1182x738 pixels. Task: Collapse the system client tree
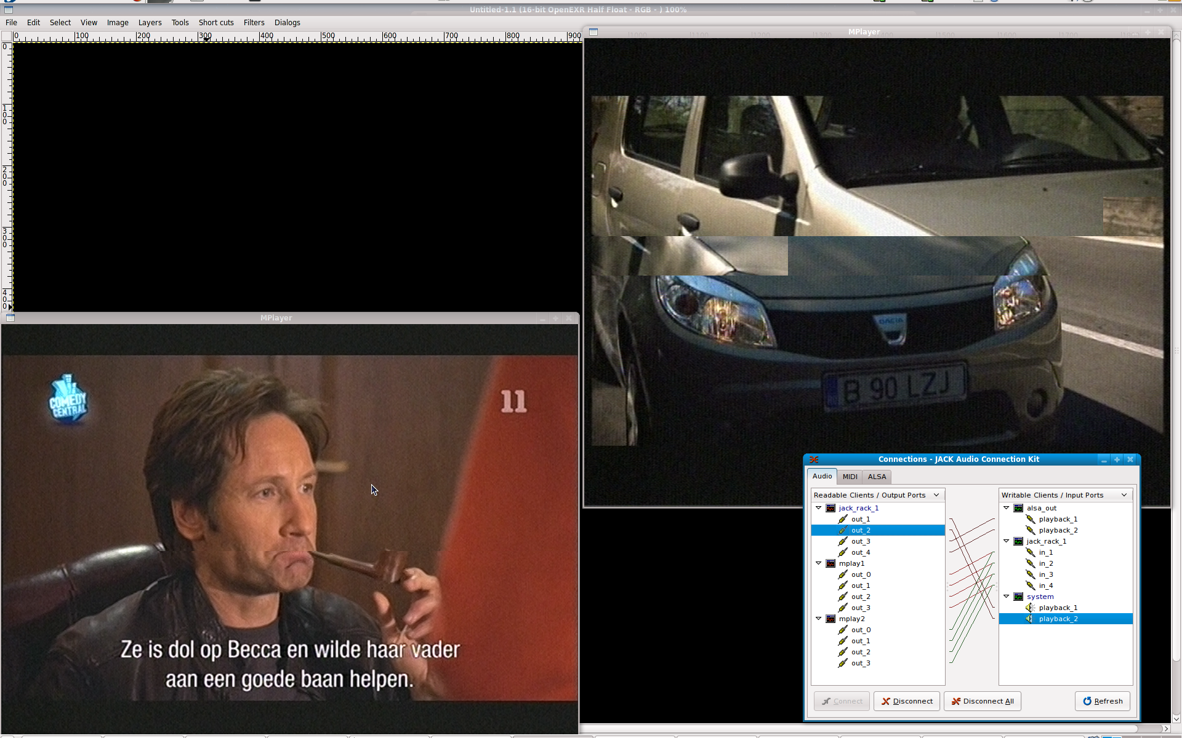[1007, 597]
